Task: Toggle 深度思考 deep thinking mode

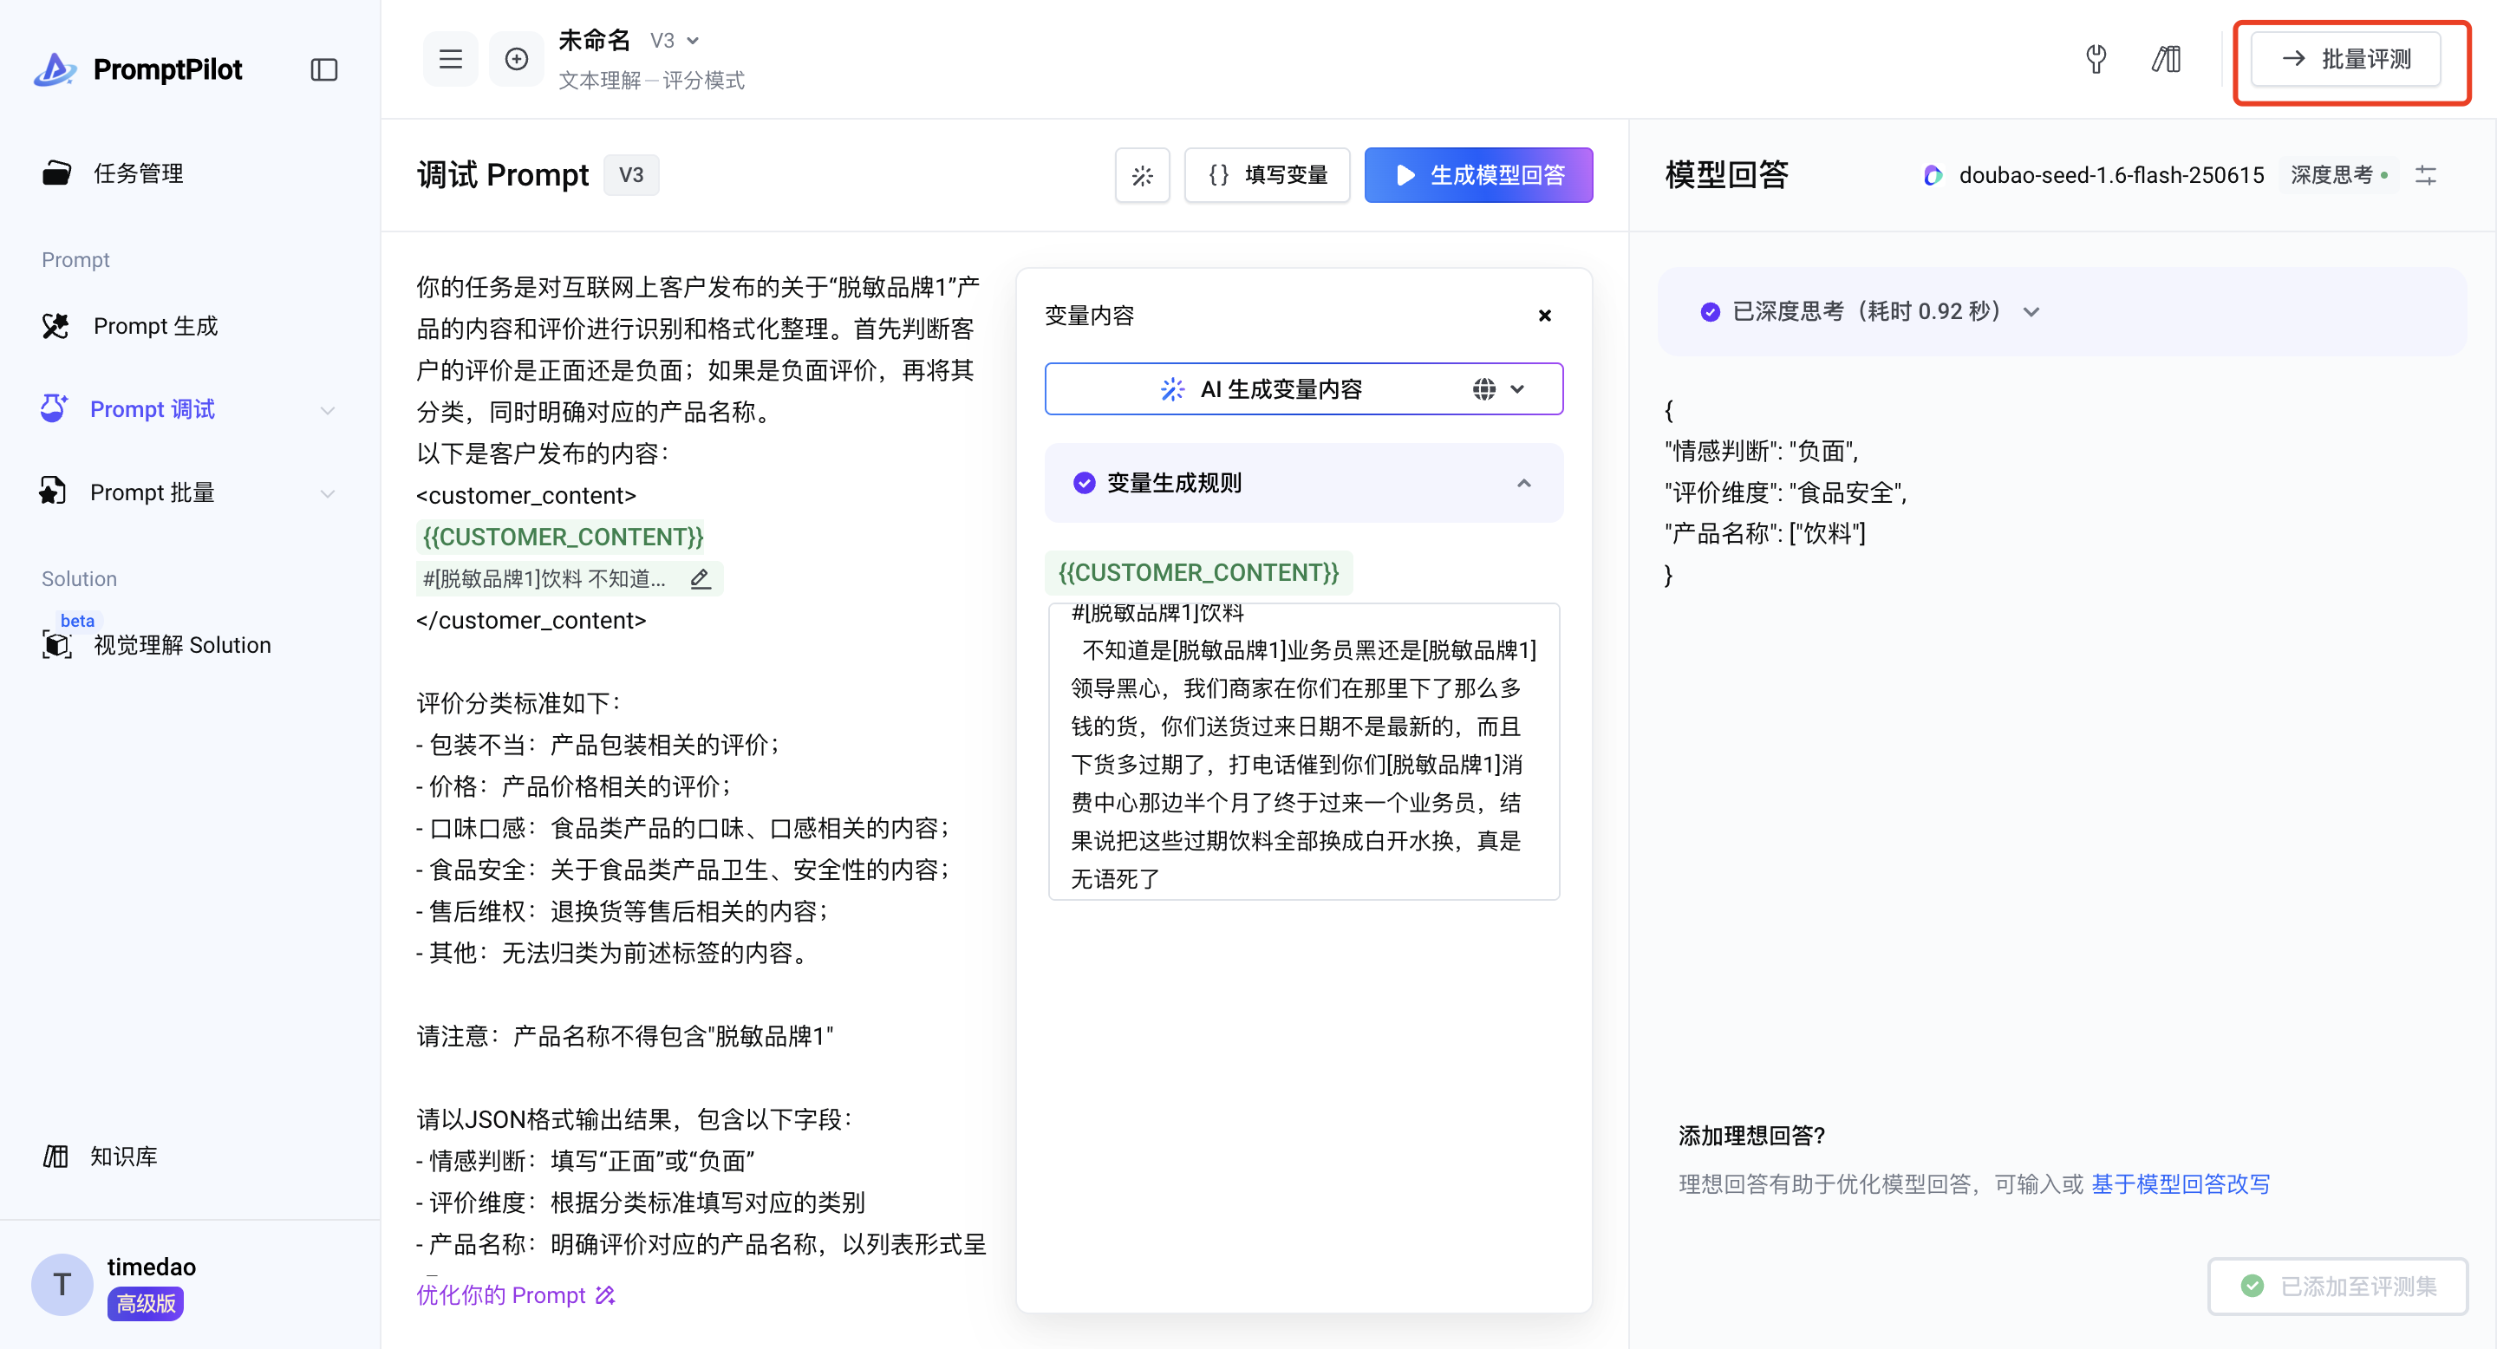Action: (2338, 175)
